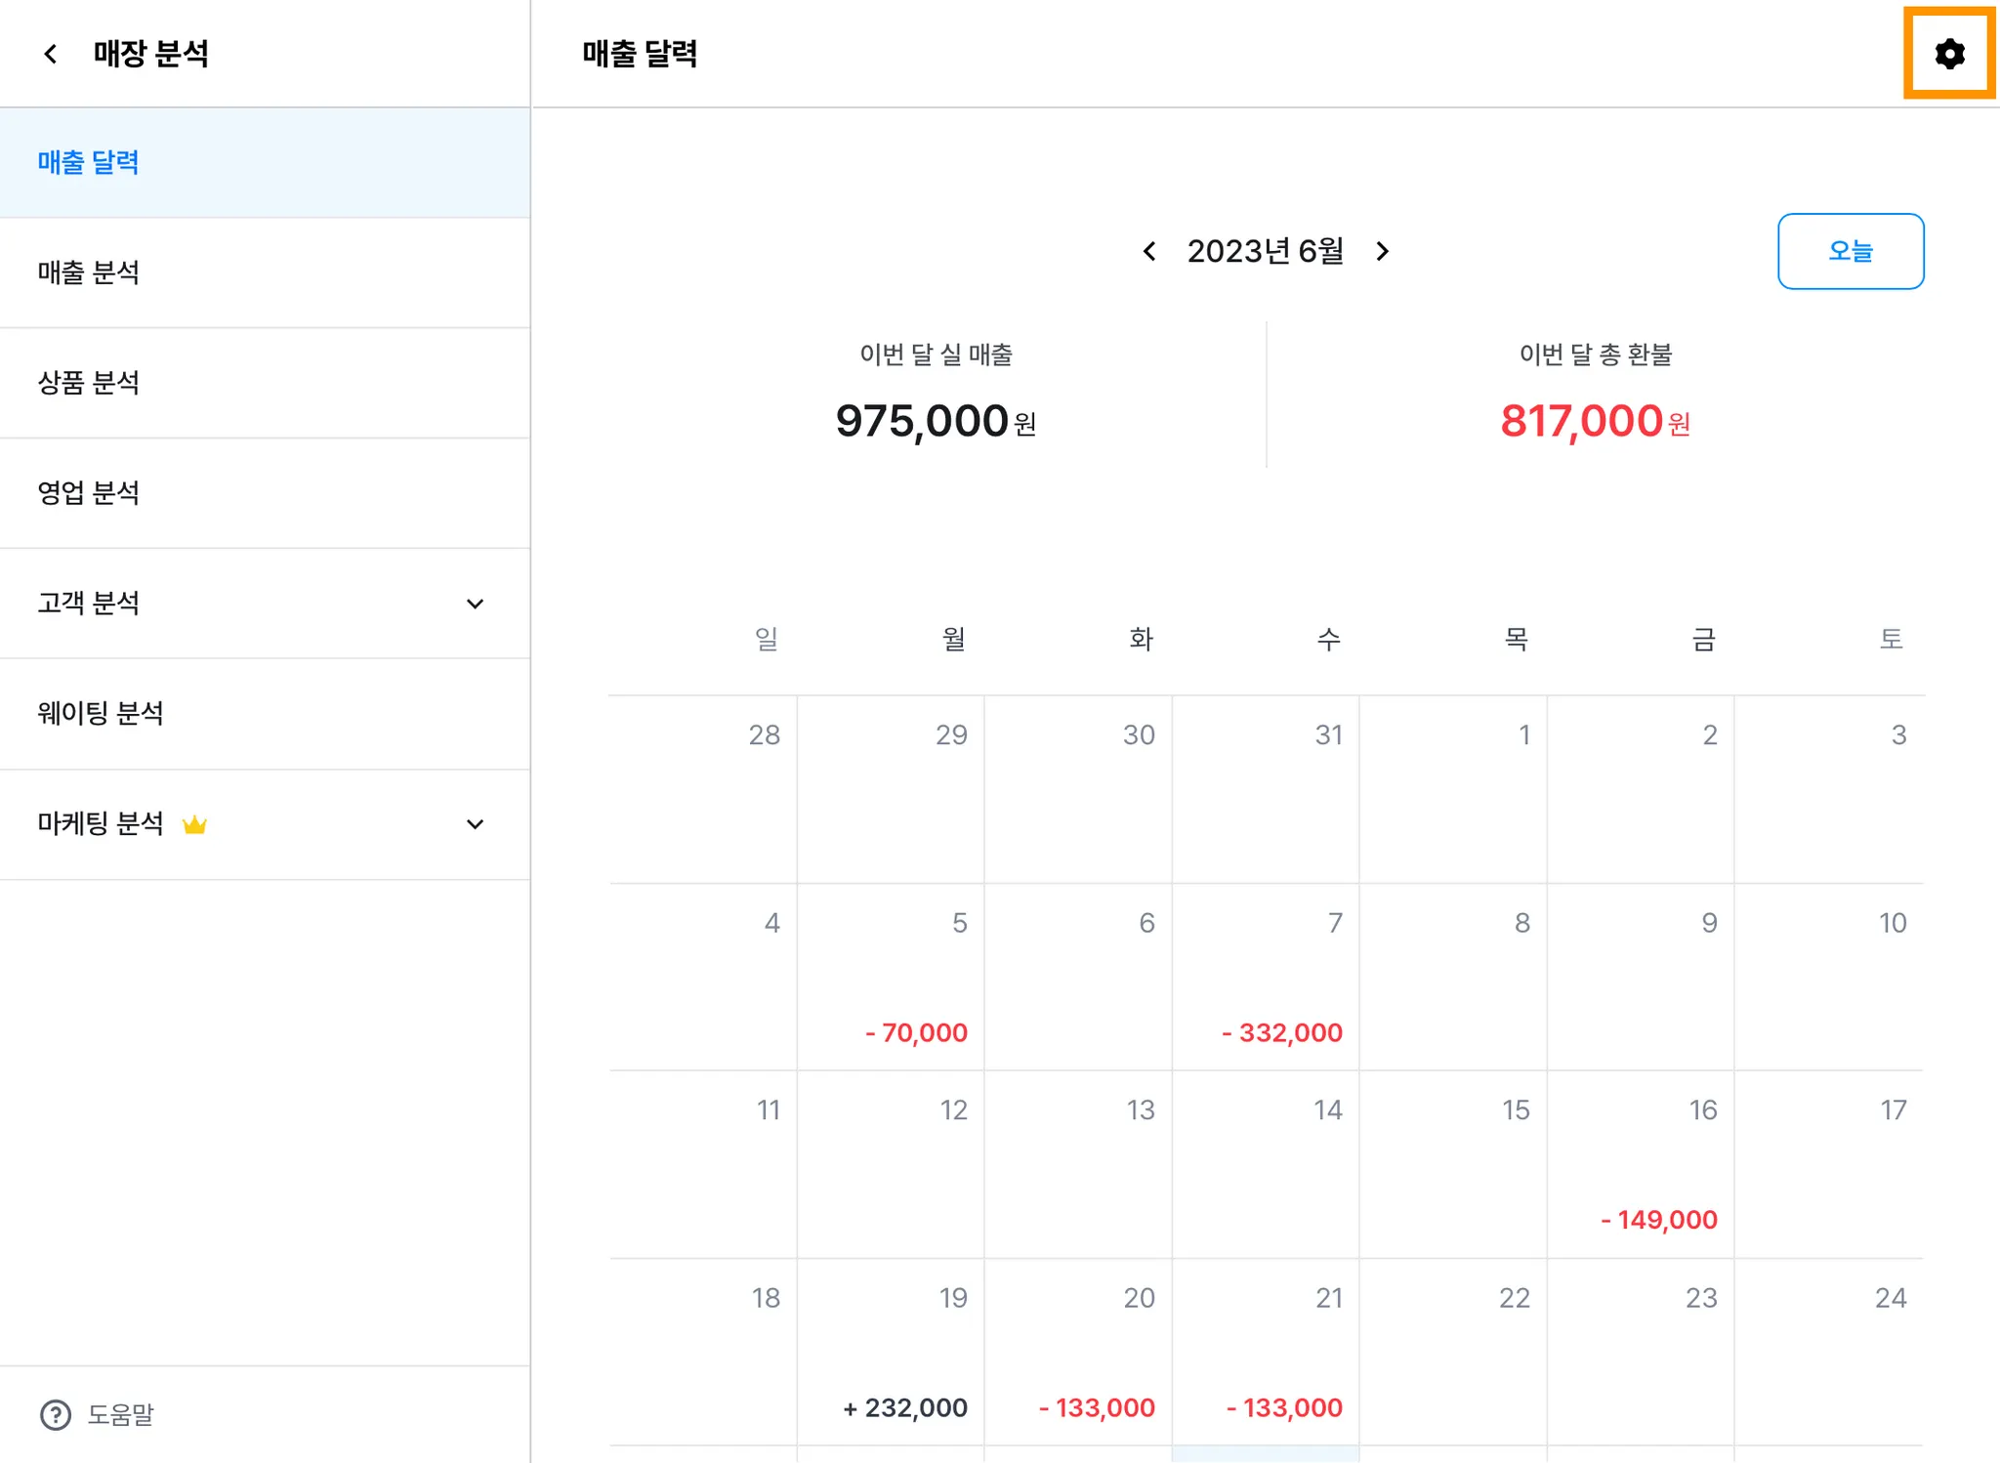
Task: Click the 오늘 button
Action: tap(1850, 251)
